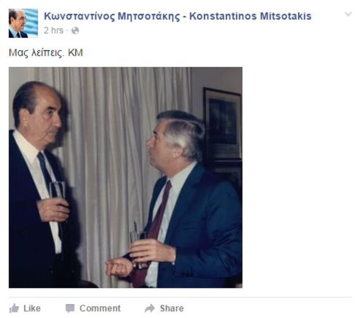Click the framed wall picture in the photo
The width and height of the screenshot is (360, 318).
point(222,125)
